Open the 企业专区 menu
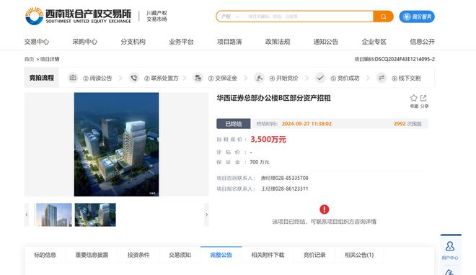Screen dimensions: 476x275 tap(374, 42)
